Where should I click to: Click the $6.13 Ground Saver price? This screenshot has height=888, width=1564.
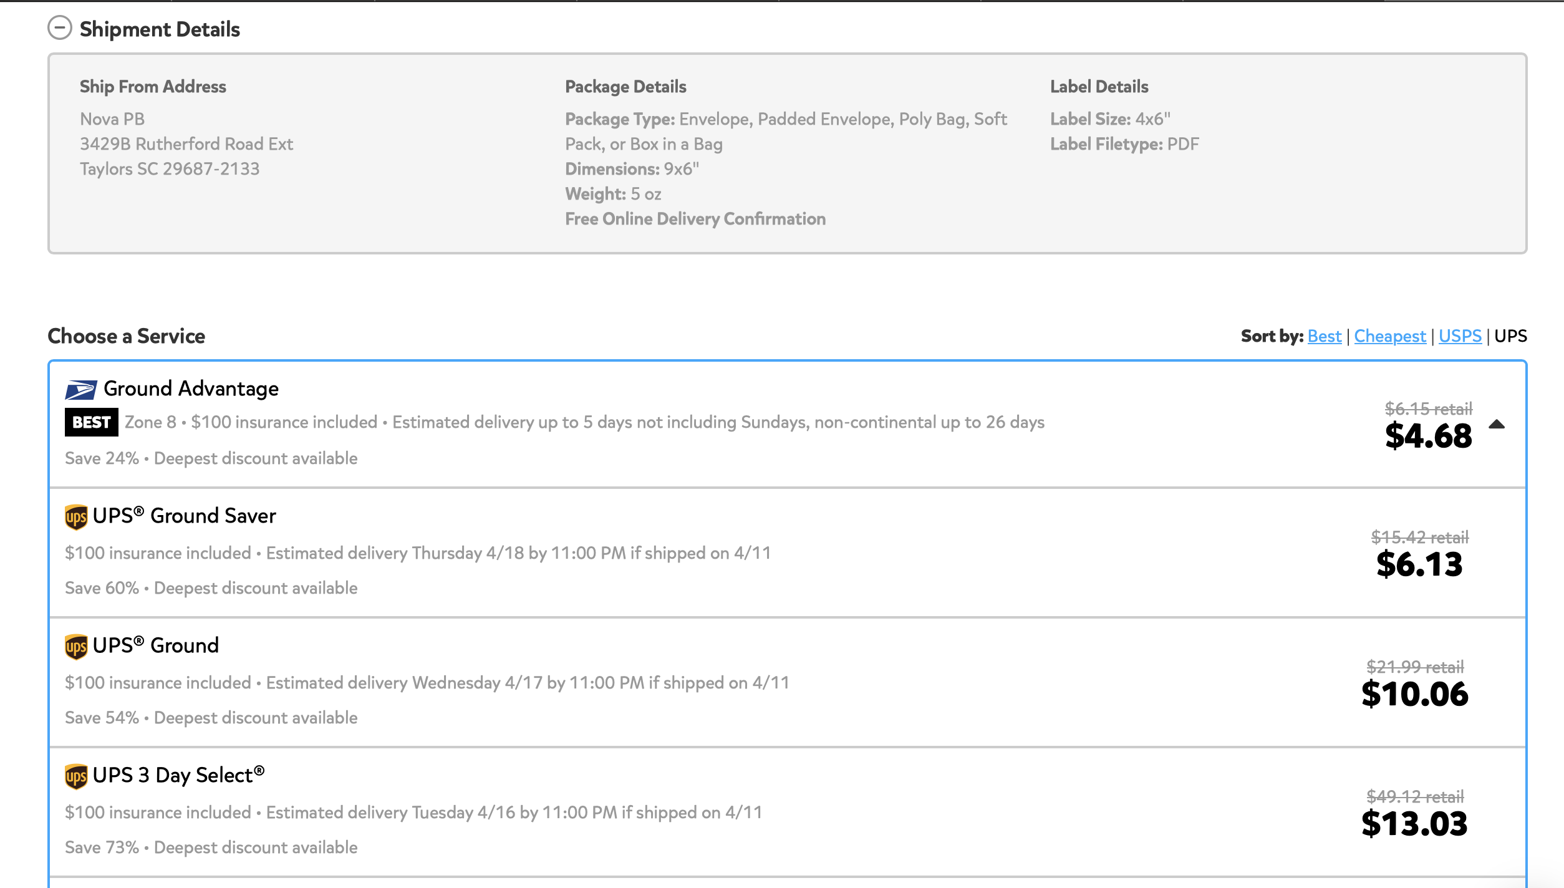pyautogui.click(x=1419, y=564)
